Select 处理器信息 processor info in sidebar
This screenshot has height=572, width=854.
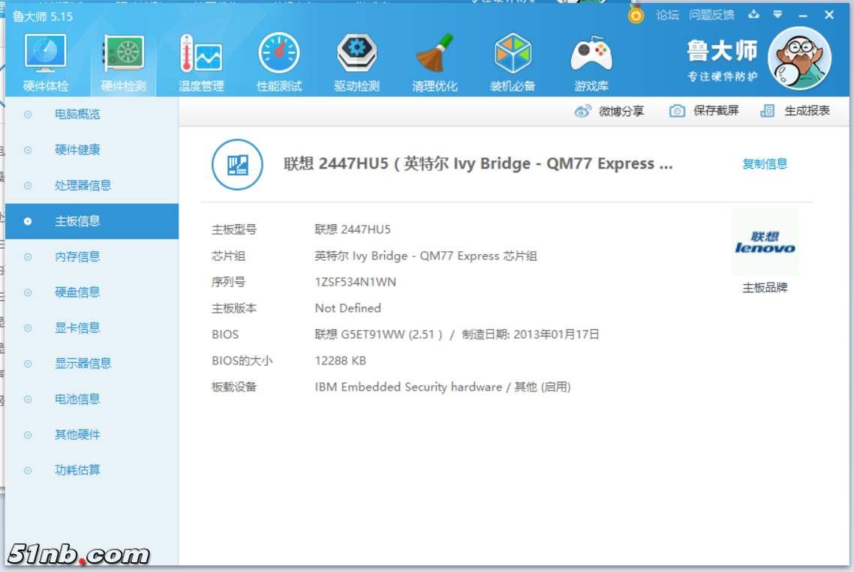coord(83,186)
